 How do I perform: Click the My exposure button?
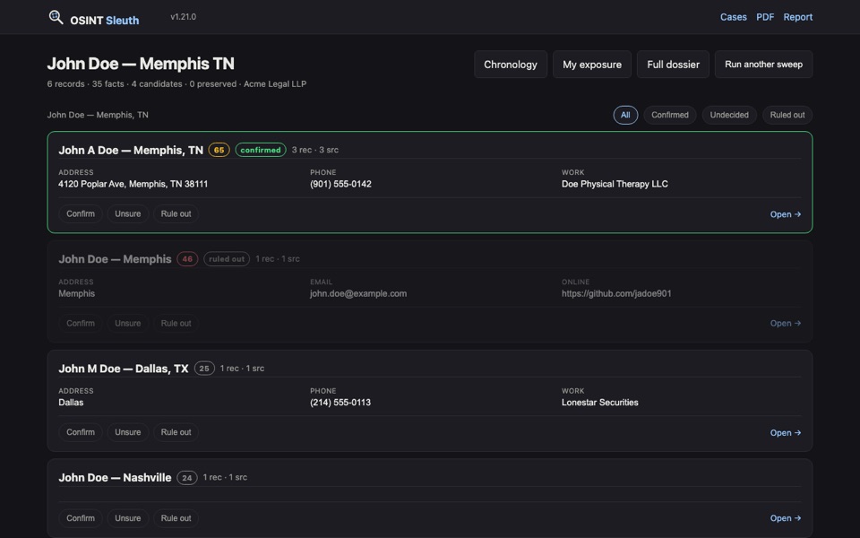click(x=592, y=65)
